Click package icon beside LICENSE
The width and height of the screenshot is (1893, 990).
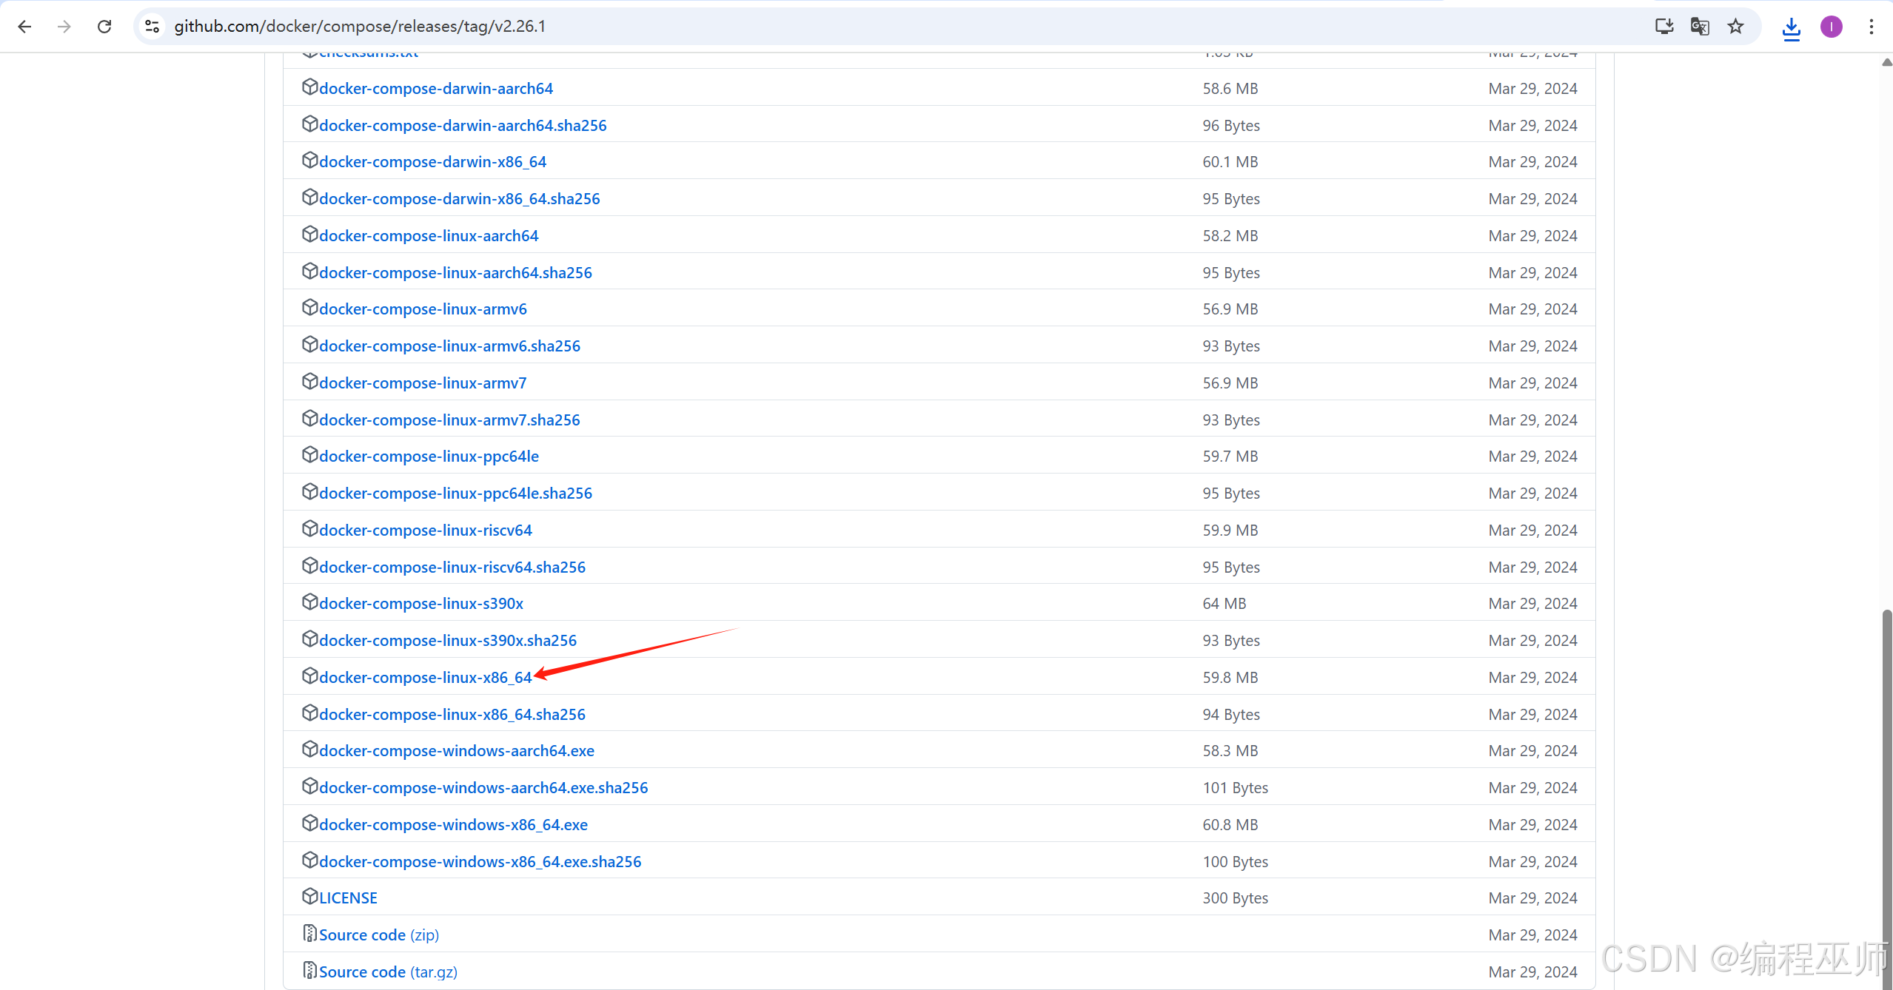pos(309,896)
